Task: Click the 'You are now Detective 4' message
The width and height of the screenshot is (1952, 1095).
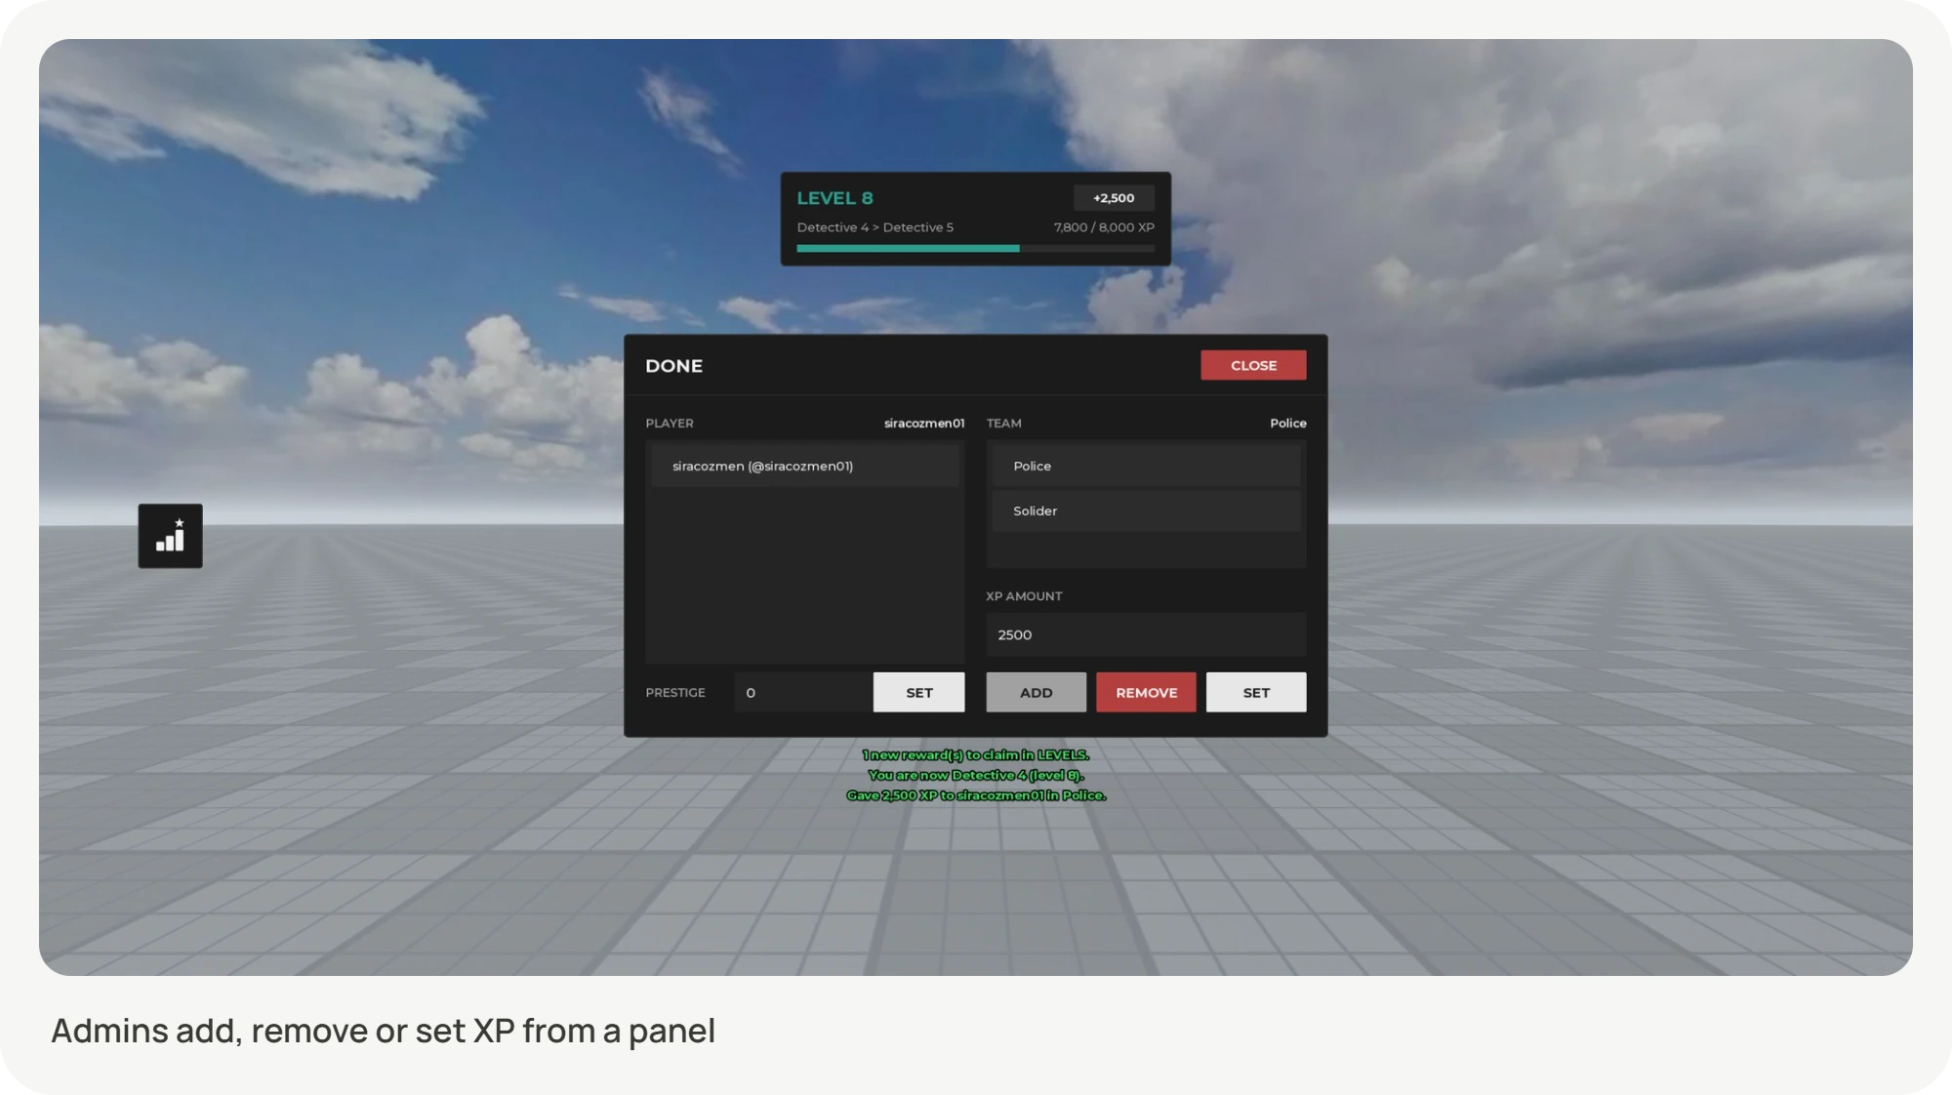Action: (975, 775)
